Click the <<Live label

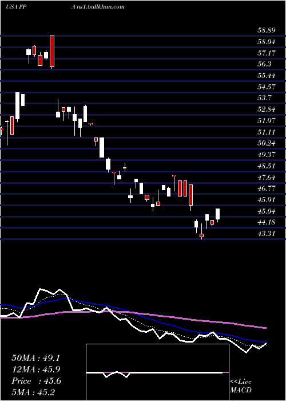pyautogui.click(x=241, y=382)
